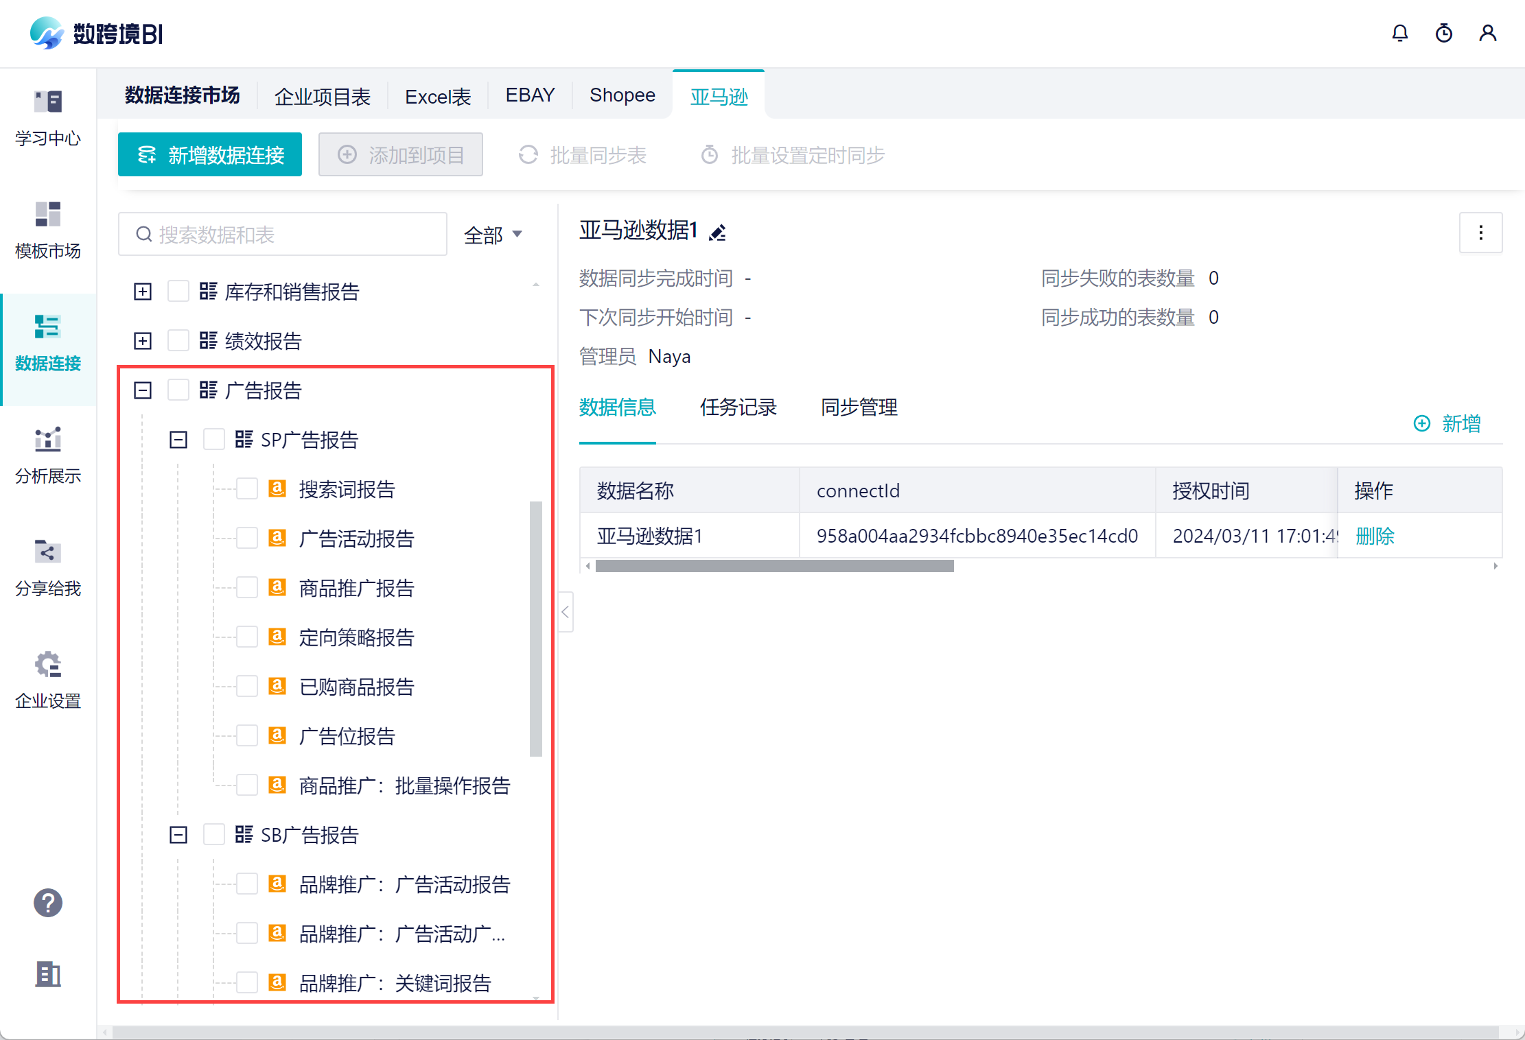Open the user profile icon
The image size is (1525, 1040).
point(1487,33)
